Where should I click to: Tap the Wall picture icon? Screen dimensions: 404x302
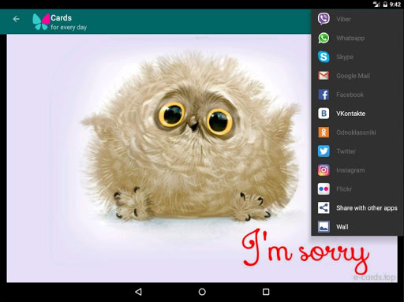coord(324,227)
